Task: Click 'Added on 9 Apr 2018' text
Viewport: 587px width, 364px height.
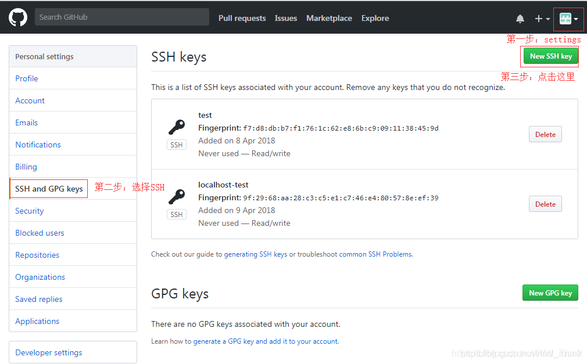Action: coord(237,210)
